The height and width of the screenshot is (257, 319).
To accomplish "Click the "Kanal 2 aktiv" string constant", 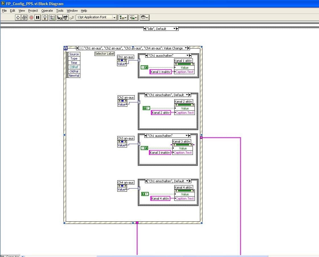I will click(x=161, y=112).
